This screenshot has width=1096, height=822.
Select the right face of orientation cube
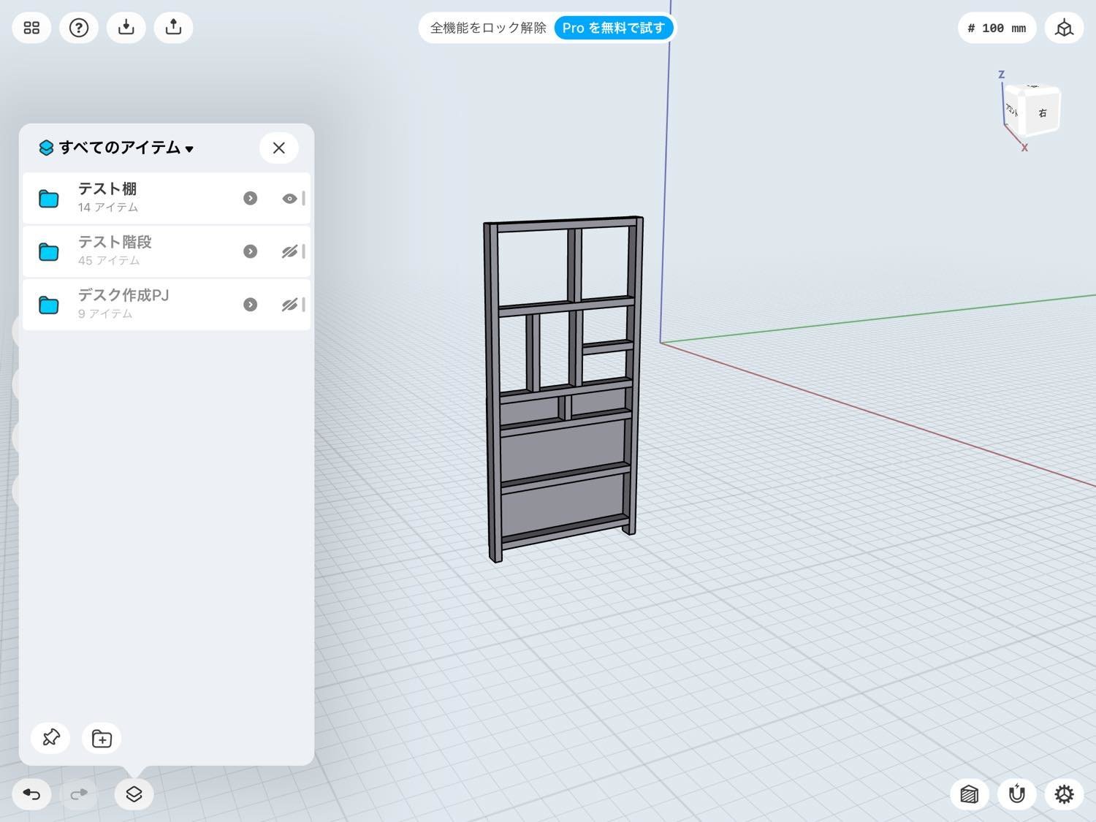(x=1043, y=112)
